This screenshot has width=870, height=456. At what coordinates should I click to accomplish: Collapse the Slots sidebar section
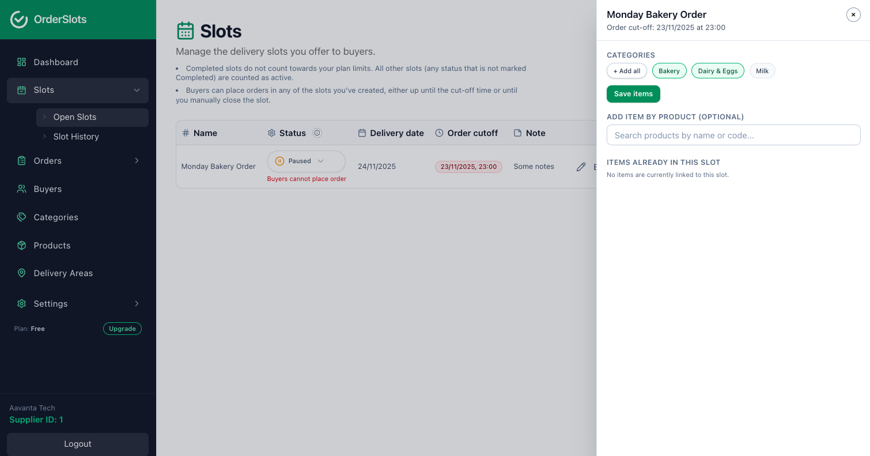click(x=137, y=90)
